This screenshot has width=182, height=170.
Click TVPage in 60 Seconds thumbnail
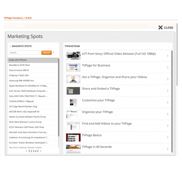[x=73, y=149]
